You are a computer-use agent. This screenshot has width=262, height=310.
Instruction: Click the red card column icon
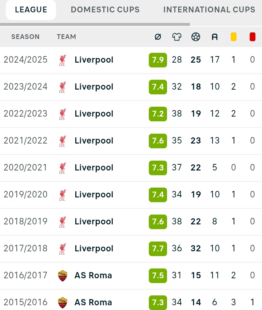[253, 37]
